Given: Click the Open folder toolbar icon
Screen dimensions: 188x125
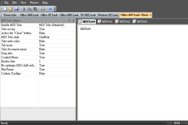Looking at the screenshot, I should point(11,9).
